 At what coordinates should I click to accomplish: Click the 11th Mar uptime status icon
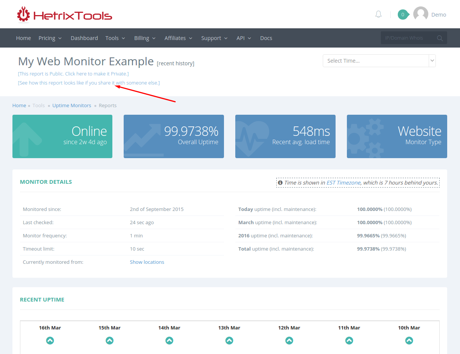[349, 340]
